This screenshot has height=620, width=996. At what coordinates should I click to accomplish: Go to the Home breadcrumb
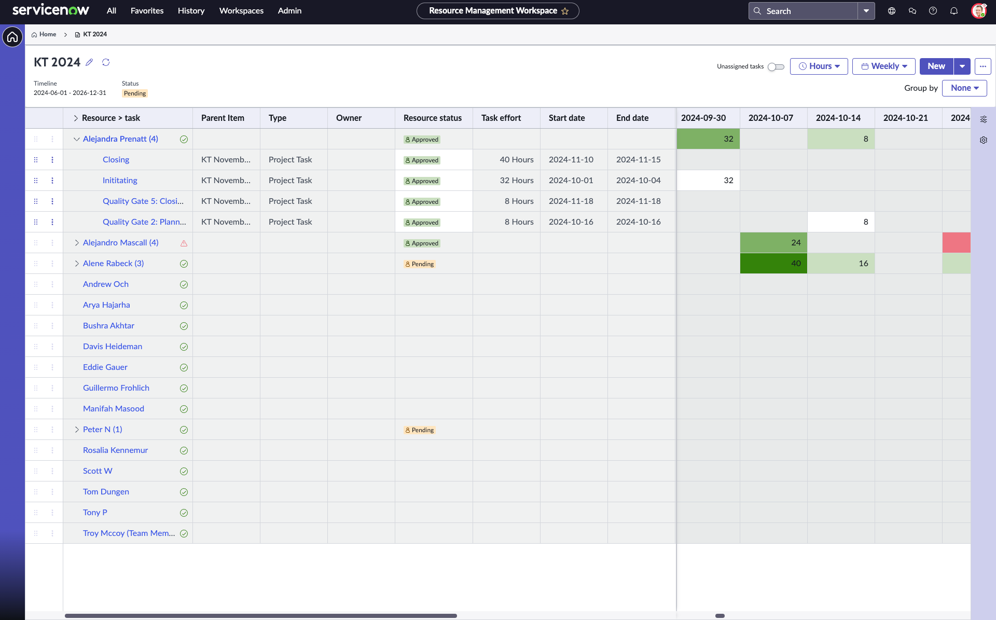(x=44, y=35)
